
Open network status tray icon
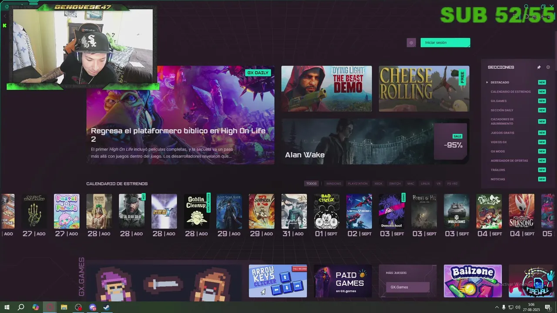click(x=511, y=307)
